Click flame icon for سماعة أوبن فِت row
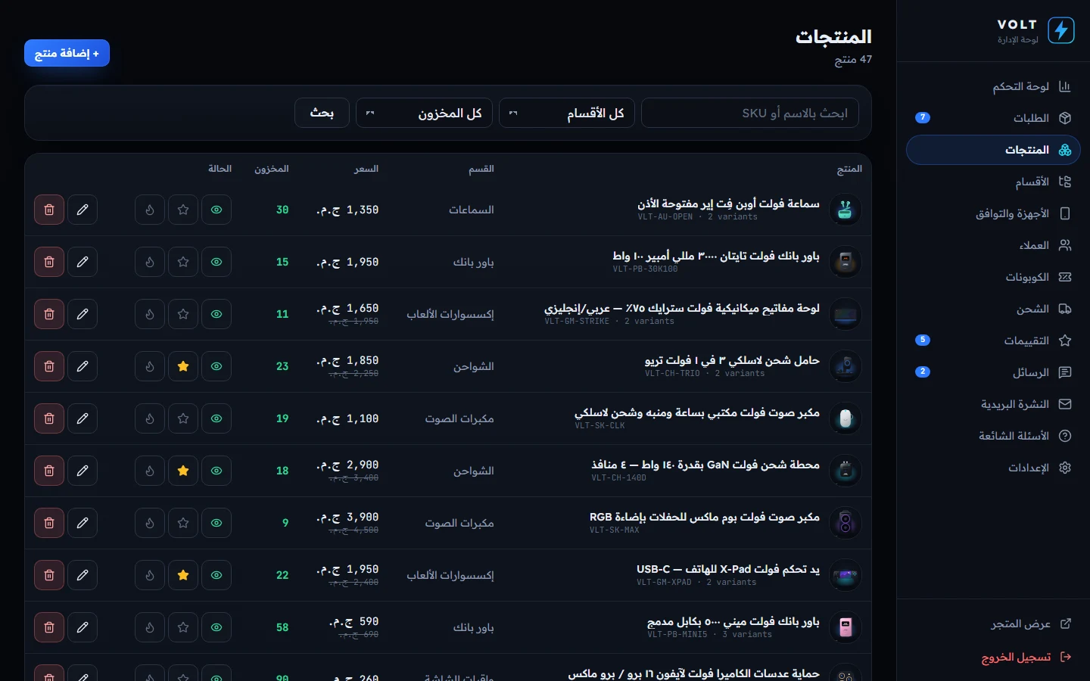Screen dimensions: 1090x681 coord(150,210)
